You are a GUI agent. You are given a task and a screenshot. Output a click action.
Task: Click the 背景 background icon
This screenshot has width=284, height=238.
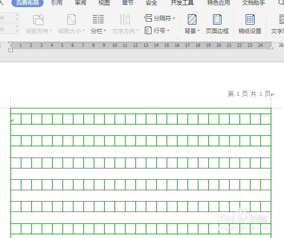pyautogui.click(x=192, y=19)
